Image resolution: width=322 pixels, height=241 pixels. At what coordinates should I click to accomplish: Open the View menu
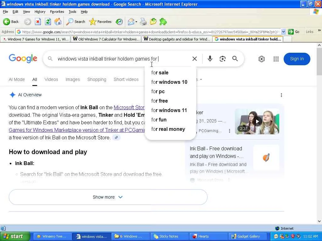[26, 12]
